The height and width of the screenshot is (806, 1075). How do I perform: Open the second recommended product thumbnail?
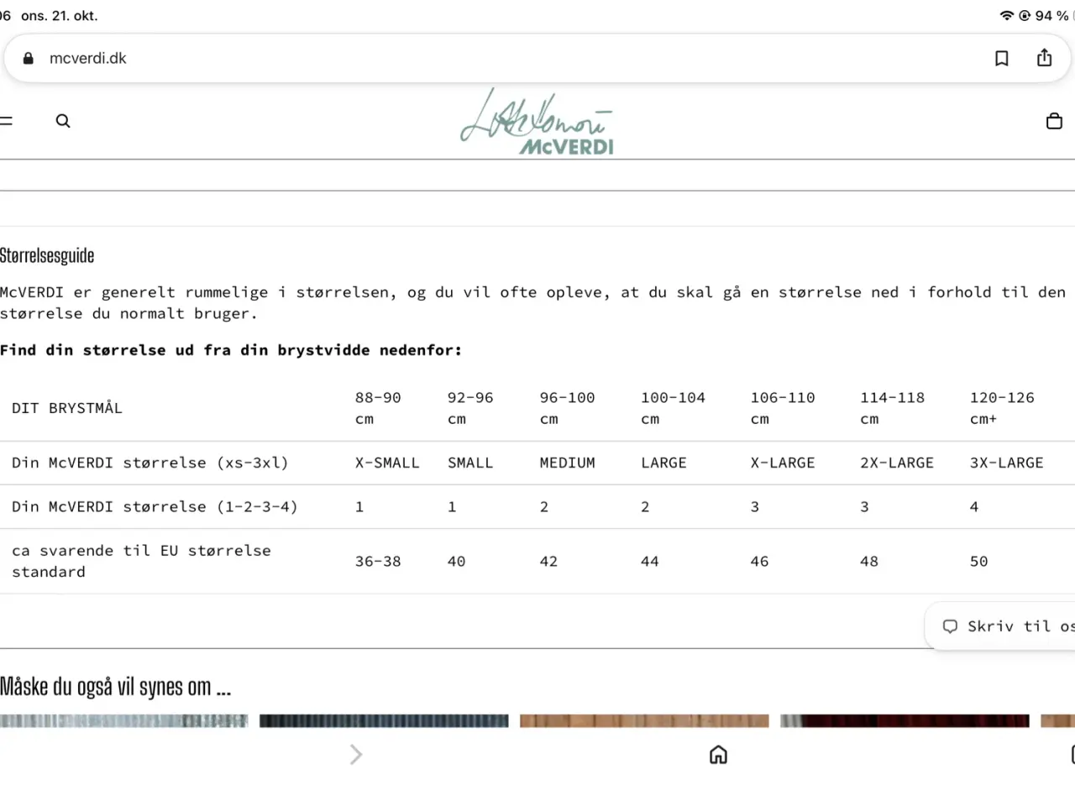384,720
